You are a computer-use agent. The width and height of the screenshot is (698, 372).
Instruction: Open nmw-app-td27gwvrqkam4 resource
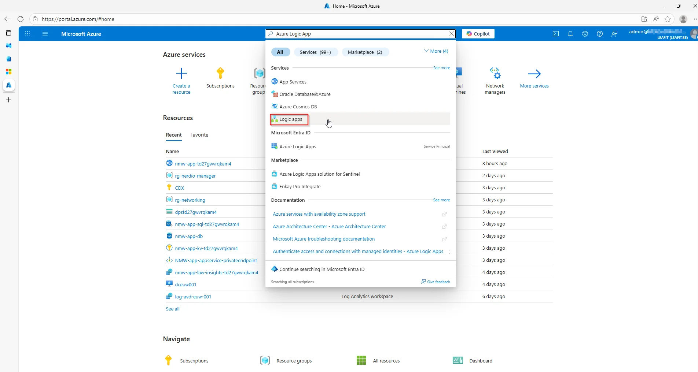click(x=203, y=164)
